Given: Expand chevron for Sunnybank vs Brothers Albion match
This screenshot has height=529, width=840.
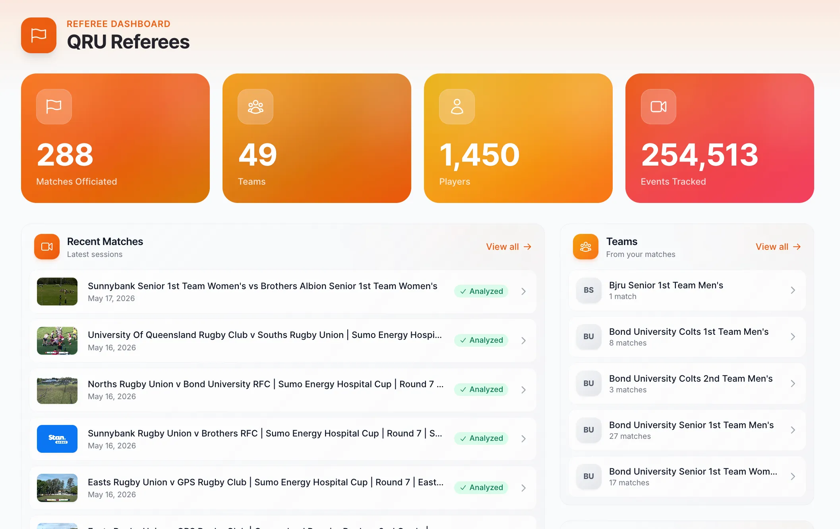Looking at the screenshot, I should click(524, 292).
